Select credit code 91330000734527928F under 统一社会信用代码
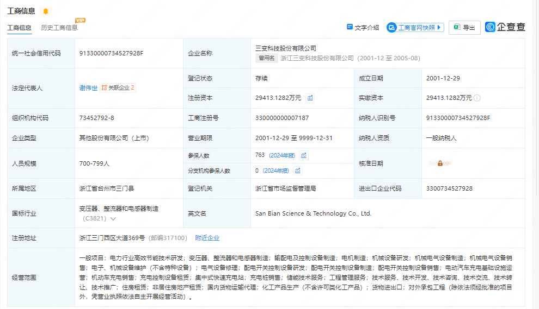Viewport: 539px width, 309px height. pos(111,54)
